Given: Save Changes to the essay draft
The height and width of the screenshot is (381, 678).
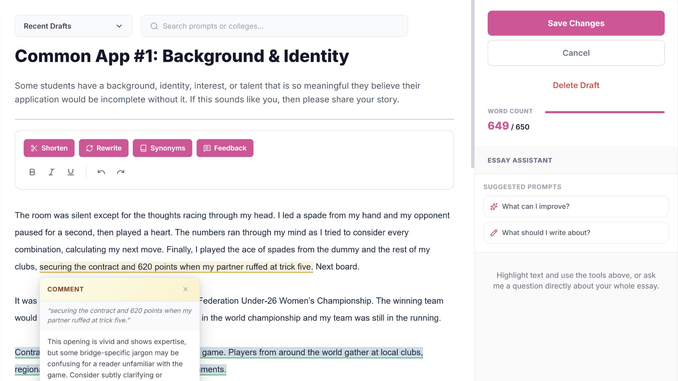Looking at the screenshot, I should point(576,23).
